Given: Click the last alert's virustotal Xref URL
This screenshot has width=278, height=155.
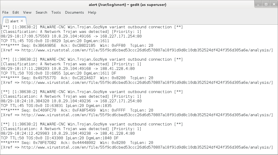Looking at the screenshot, I should point(146,147).
